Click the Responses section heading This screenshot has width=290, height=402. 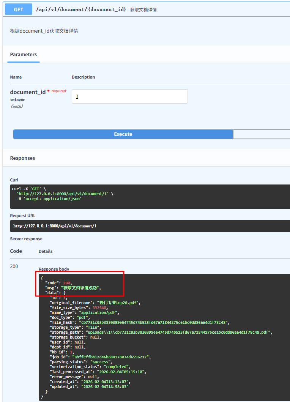[22, 158]
